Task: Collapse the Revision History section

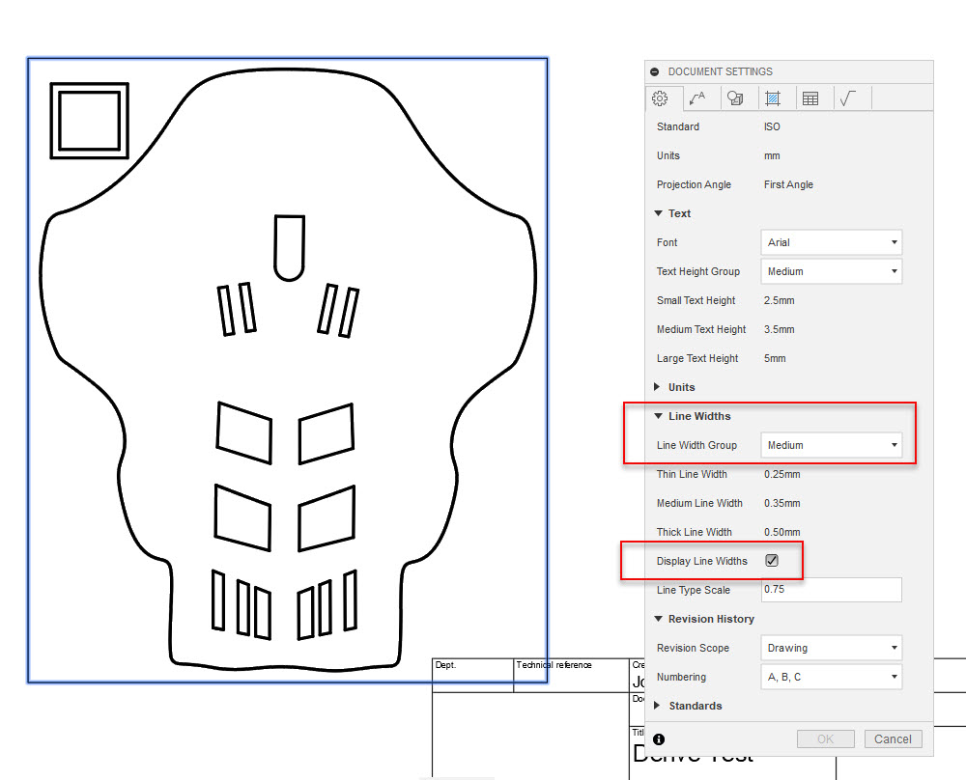Action: click(x=658, y=619)
